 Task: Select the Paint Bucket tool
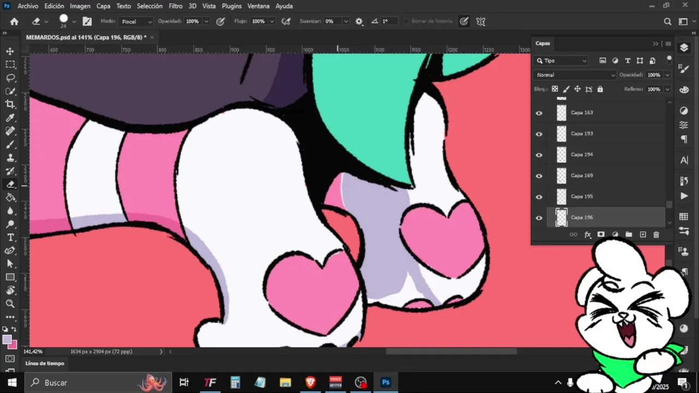(x=10, y=198)
